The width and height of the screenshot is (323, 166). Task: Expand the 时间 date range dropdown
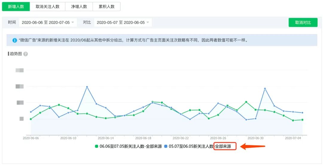pos(48,22)
